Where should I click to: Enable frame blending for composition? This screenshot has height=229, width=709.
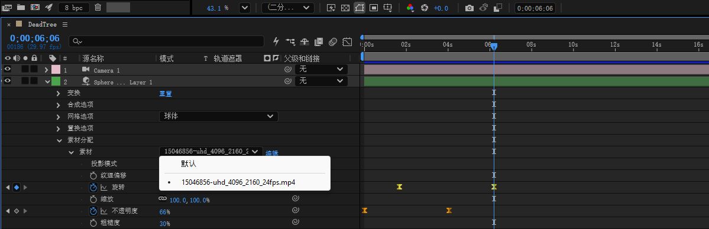coord(319,41)
